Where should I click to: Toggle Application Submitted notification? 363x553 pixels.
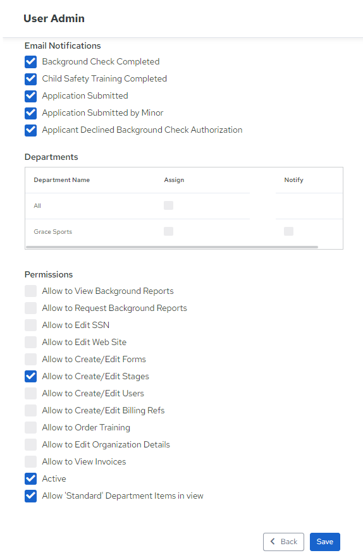31,96
